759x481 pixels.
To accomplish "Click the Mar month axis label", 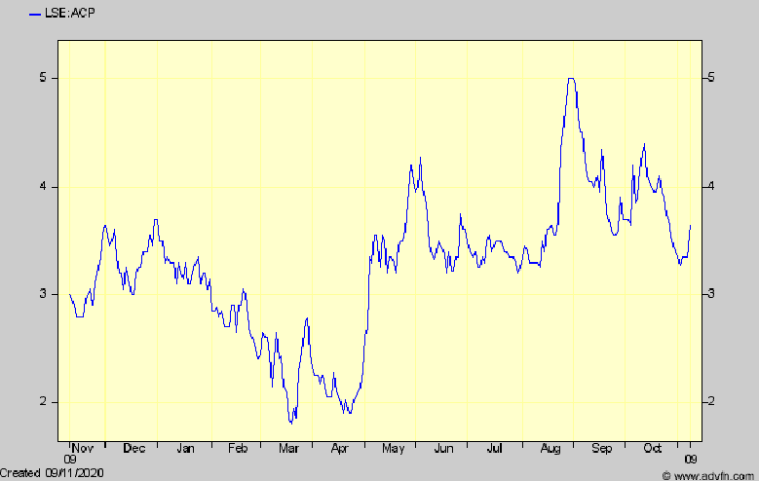I will coord(288,449).
